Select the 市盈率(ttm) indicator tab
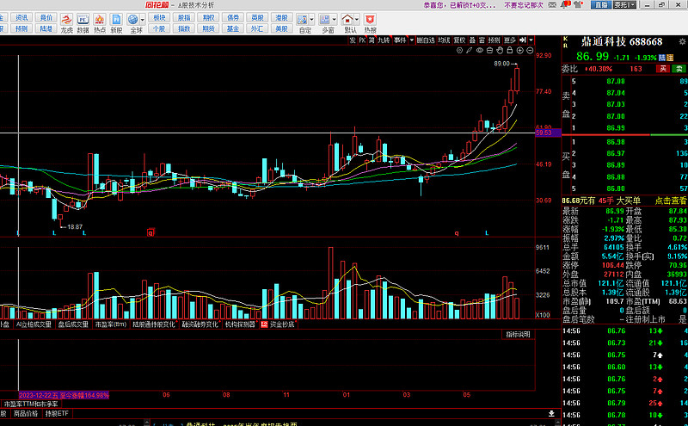The width and height of the screenshot is (688, 426). pyautogui.click(x=111, y=324)
